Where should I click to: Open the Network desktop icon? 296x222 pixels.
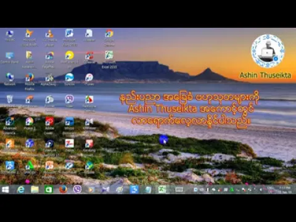[x=10, y=80]
